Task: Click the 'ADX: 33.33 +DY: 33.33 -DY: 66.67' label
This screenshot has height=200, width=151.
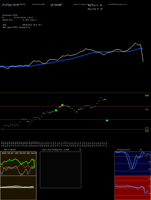Action: point(19,153)
